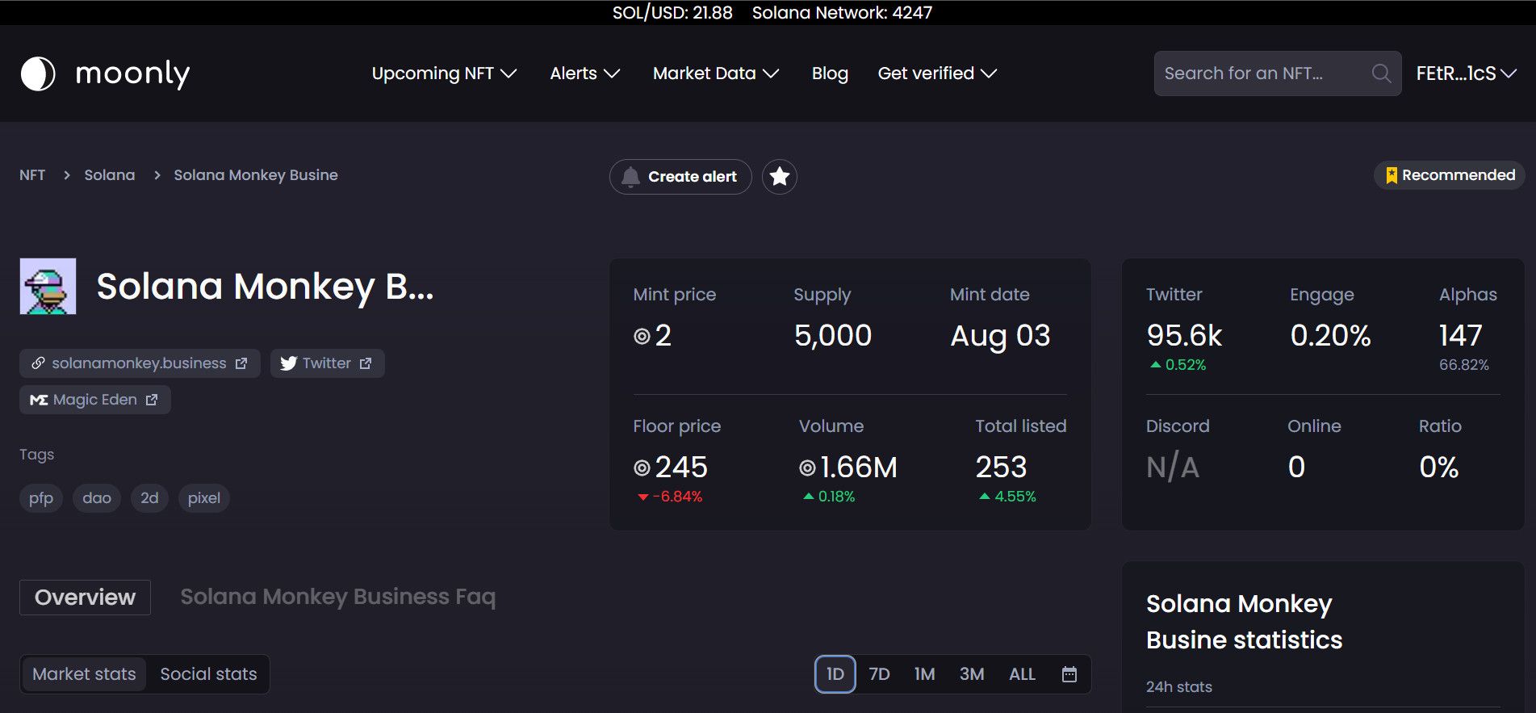Open the Solana Monkey Business Faq tab
Screen dimensions: 1536x713
337,597
